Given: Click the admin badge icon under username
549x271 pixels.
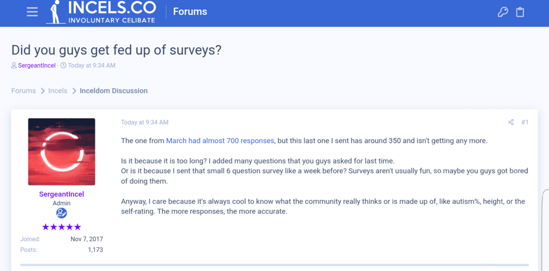Looking at the screenshot, I should [x=61, y=213].
